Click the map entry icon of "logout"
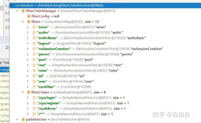The height and width of the screenshot is (123, 201). (34, 43)
